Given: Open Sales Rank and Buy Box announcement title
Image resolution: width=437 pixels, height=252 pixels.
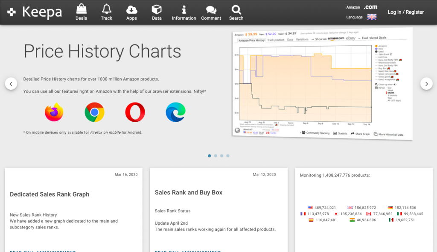Looking at the screenshot, I should coord(188,193).
